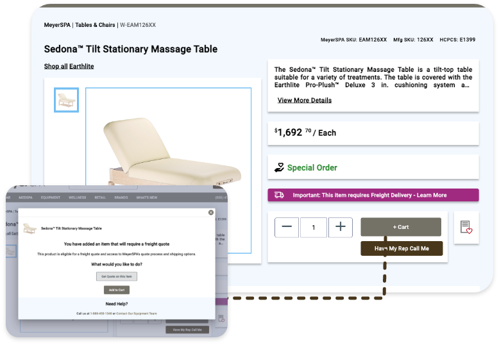The width and height of the screenshot is (499, 345).
Task: Click the add to wishlist icon
Action: (466, 227)
